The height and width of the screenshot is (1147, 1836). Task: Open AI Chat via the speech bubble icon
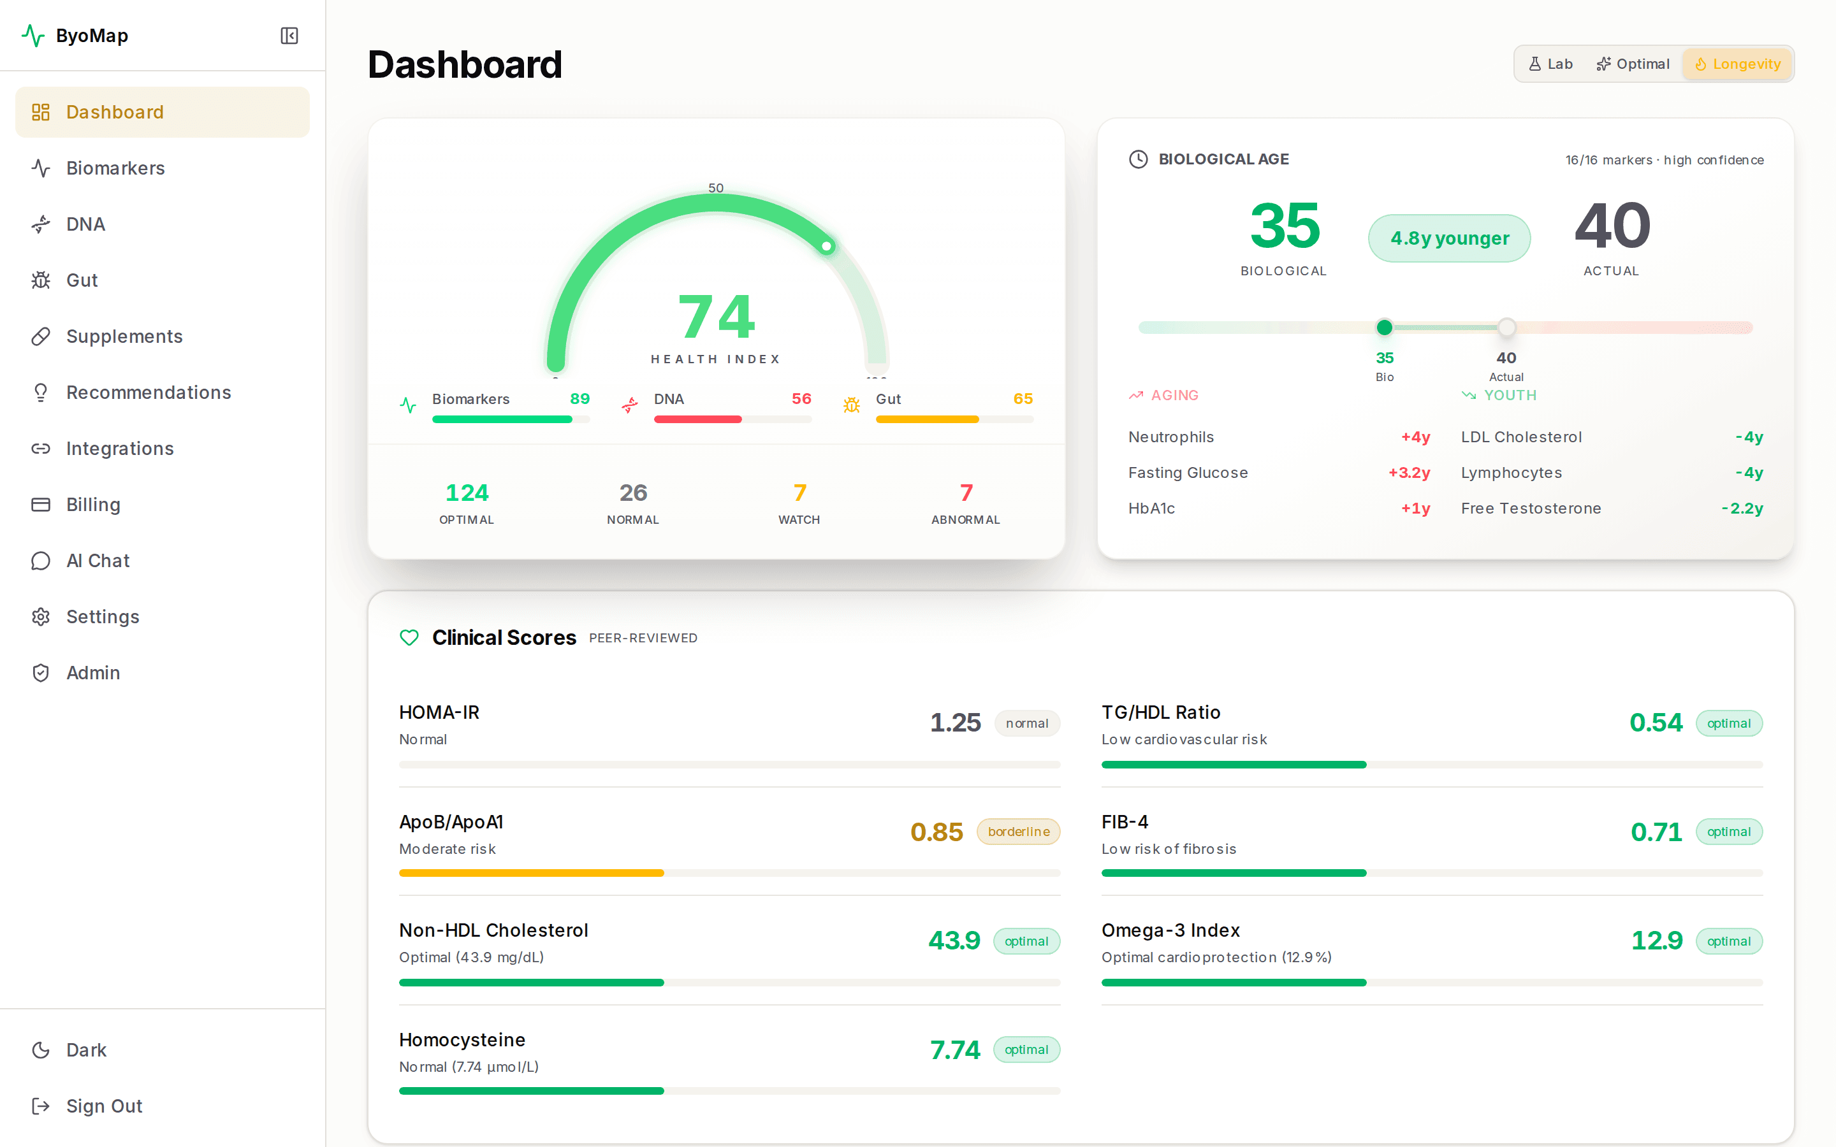(41, 561)
